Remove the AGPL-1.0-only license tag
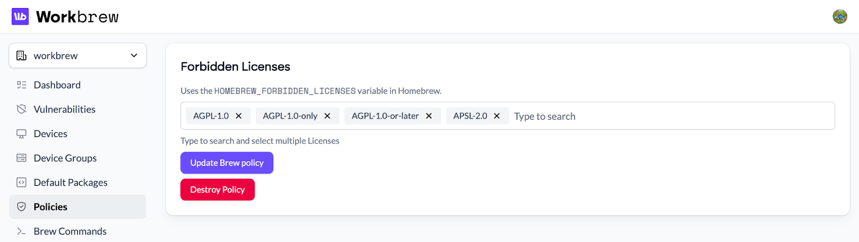This screenshot has height=242, width=859. 327,116
